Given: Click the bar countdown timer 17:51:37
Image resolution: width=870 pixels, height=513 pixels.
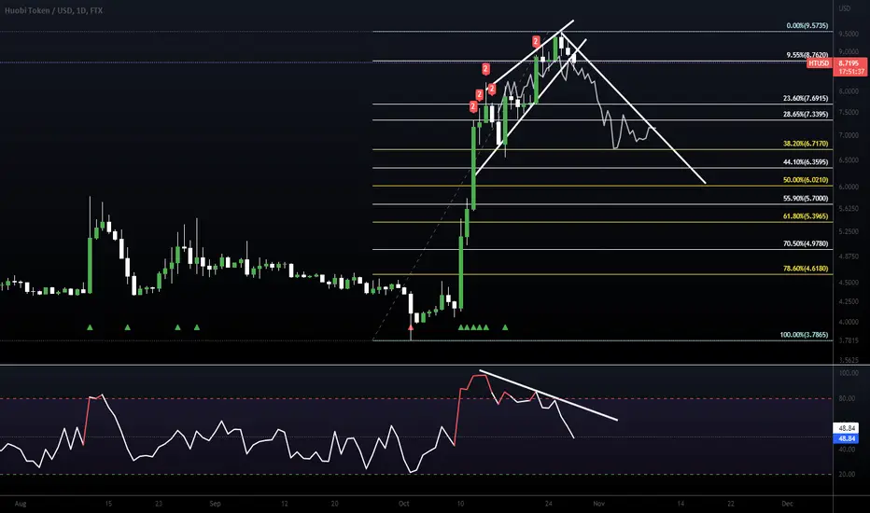Looking at the screenshot, I should pos(850,72).
